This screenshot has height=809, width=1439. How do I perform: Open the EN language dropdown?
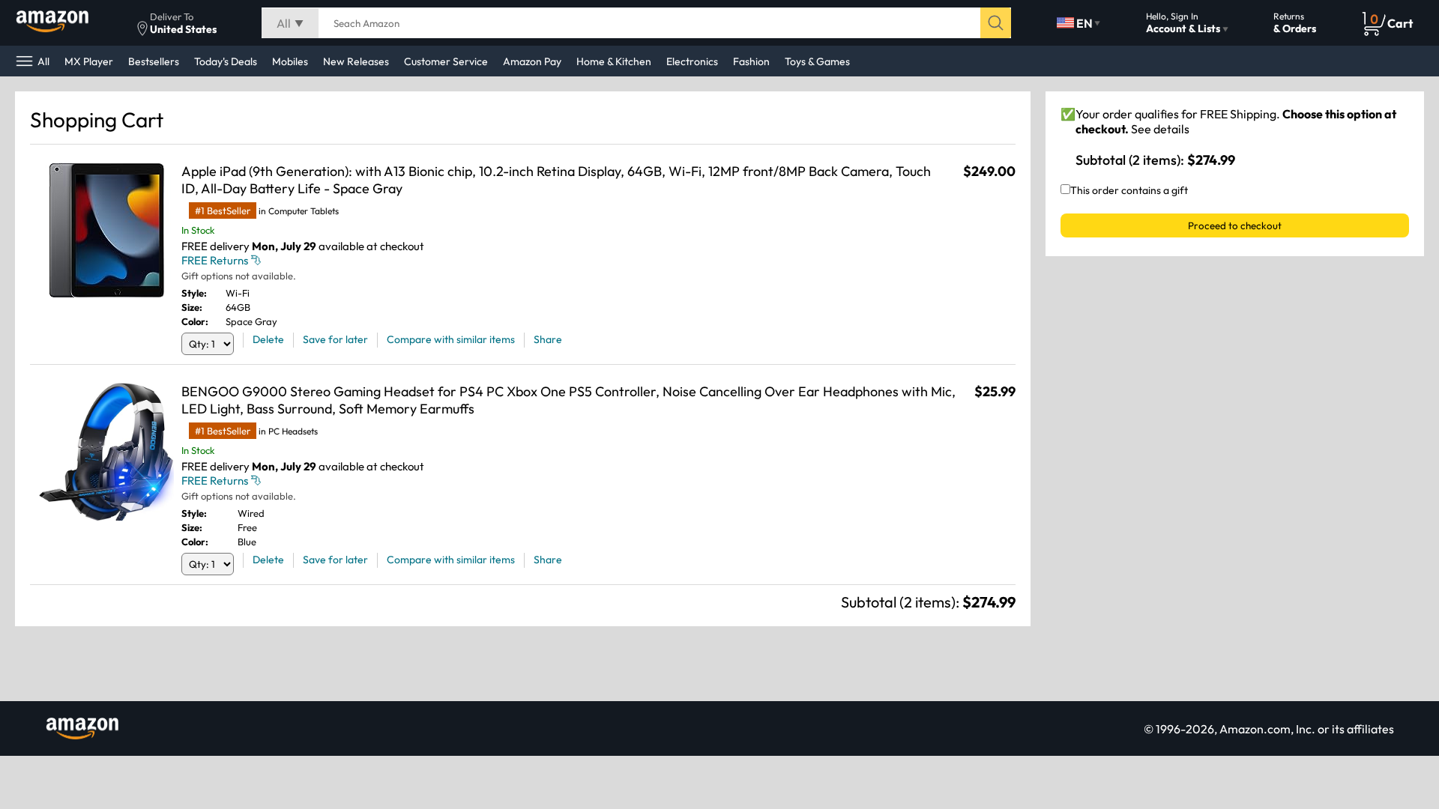[1079, 23]
